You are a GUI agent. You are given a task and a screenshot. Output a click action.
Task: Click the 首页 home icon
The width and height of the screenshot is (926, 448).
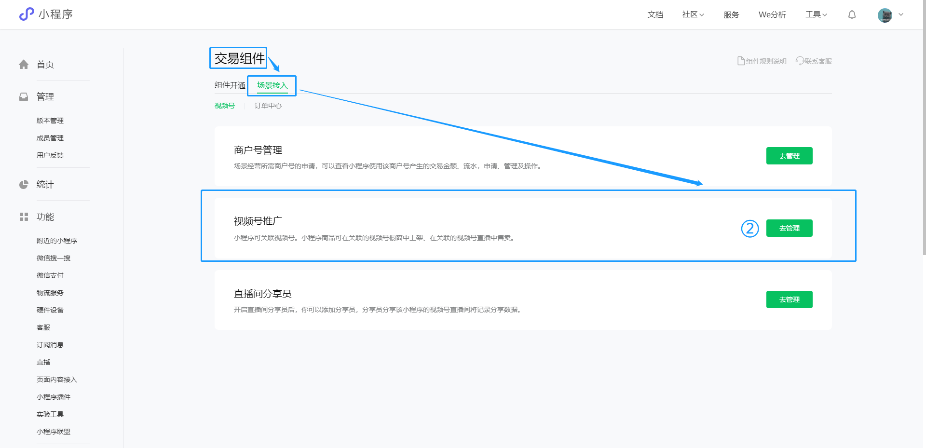click(24, 65)
